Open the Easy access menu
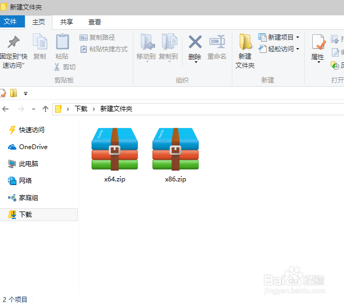Screen dimensions: 344x303 click(x=279, y=49)
